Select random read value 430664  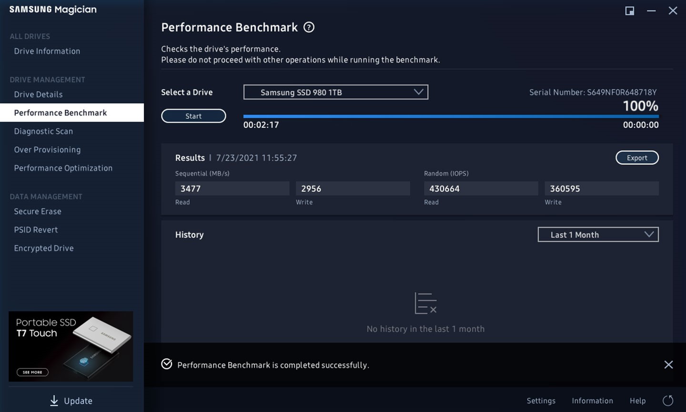(481, 188)
